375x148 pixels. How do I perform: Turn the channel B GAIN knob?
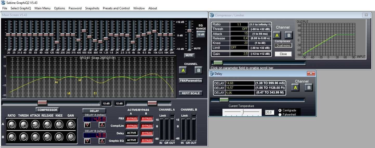[x=71, y=137]
